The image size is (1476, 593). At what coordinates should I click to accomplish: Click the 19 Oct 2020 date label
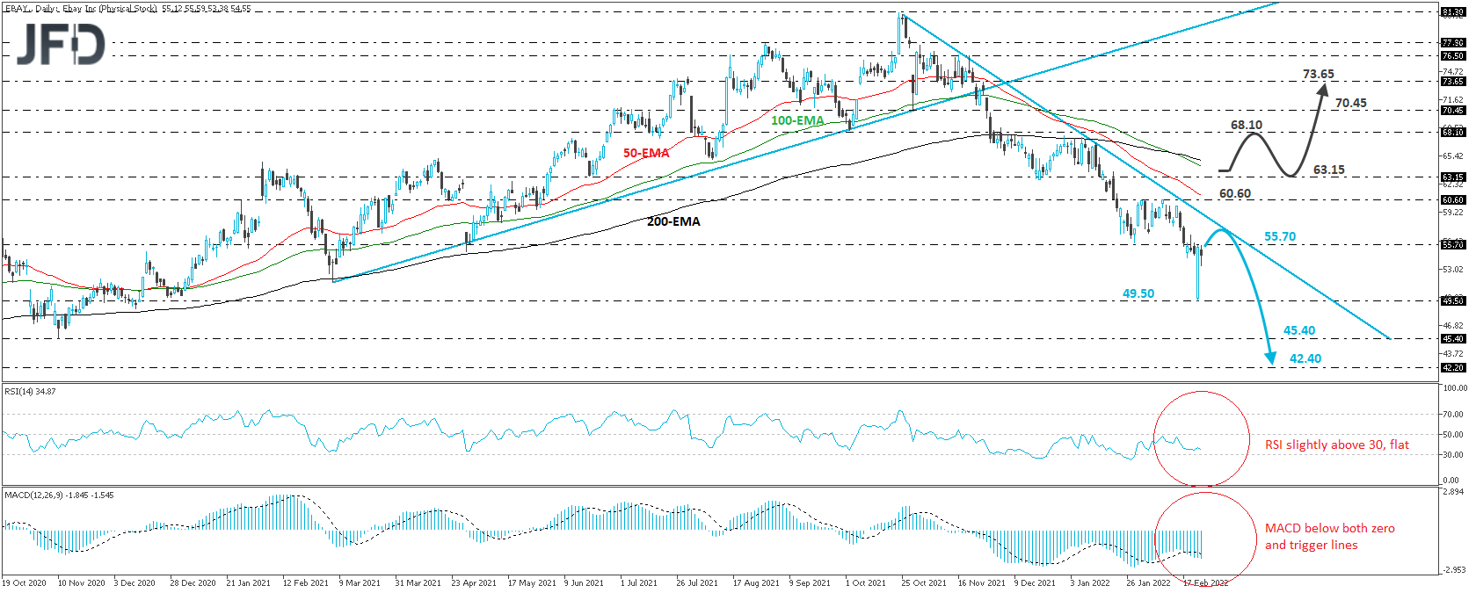pyautogui.click(x=25, y=582)
